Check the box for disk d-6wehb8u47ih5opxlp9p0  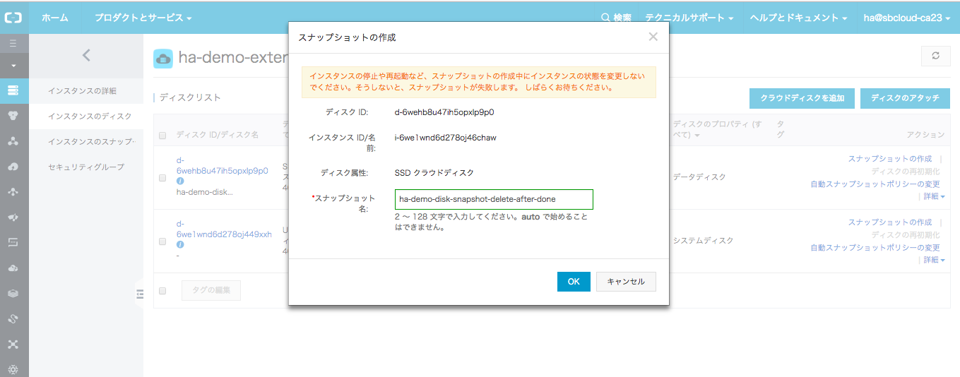coord(162,178)
